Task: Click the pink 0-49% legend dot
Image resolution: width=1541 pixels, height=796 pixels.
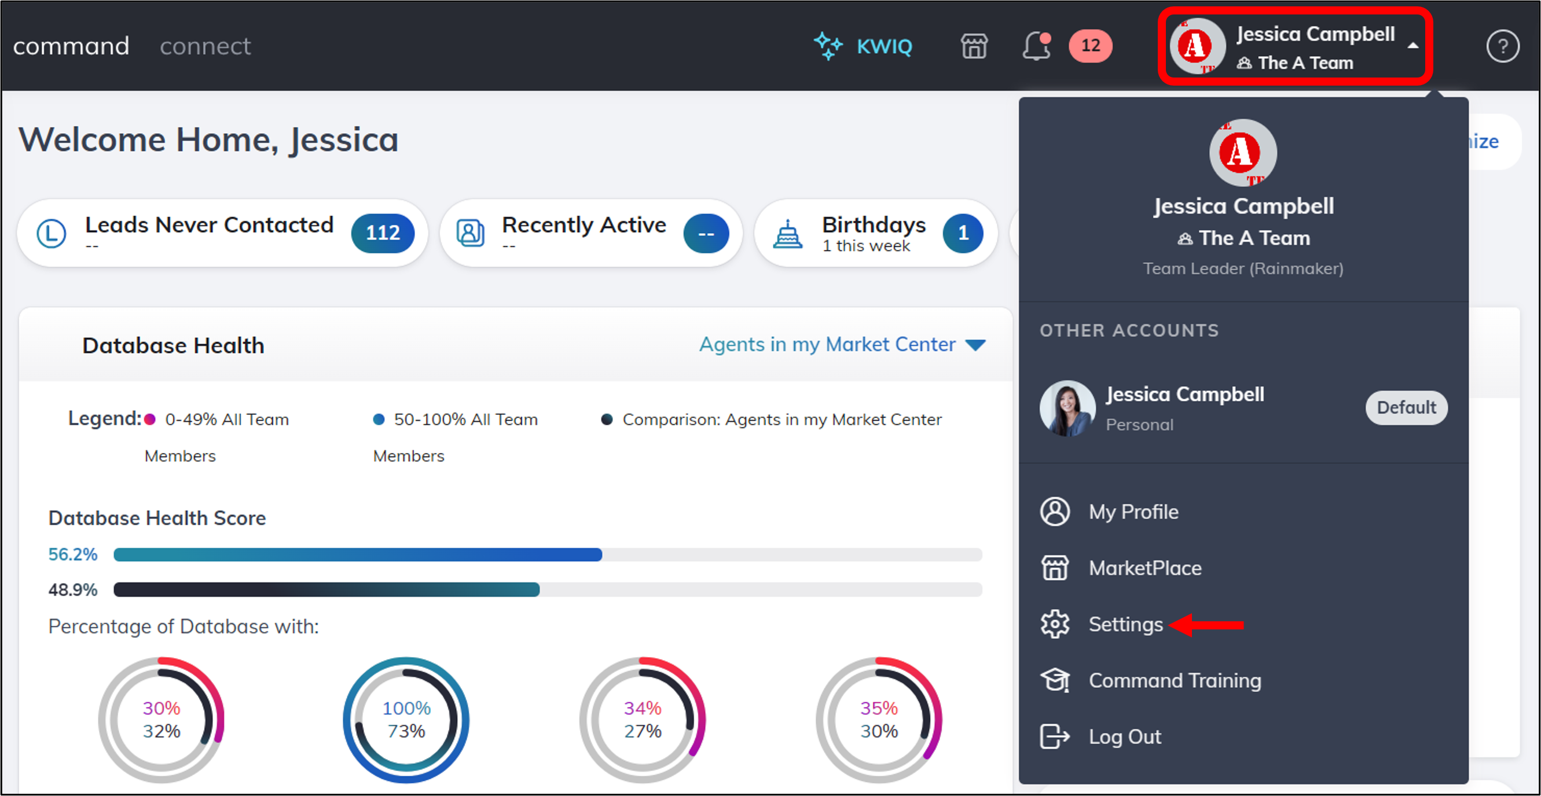Action: tap(150, 419)
